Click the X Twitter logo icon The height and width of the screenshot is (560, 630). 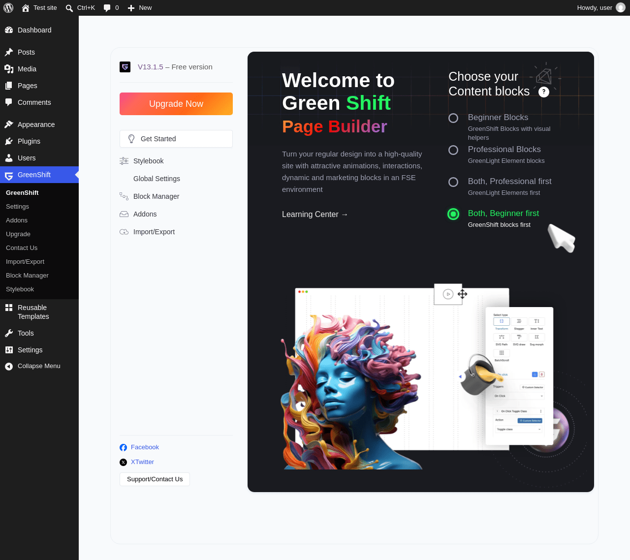pyautogui.click(x=123, y=462)
